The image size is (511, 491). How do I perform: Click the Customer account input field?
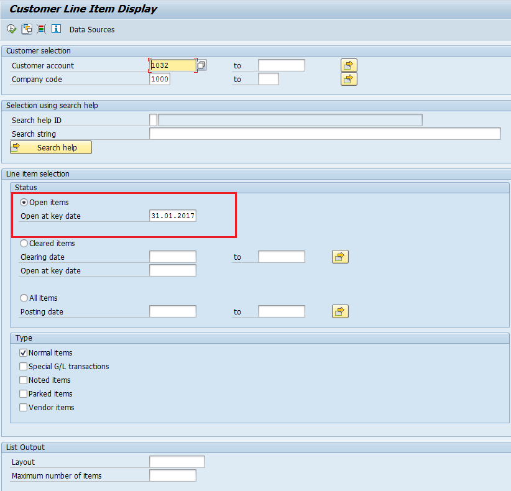(173, 65)
